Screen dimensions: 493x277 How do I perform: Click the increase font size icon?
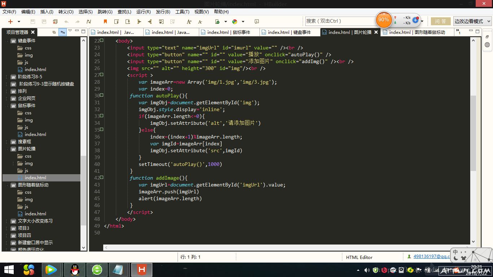[x=189, y=22]
